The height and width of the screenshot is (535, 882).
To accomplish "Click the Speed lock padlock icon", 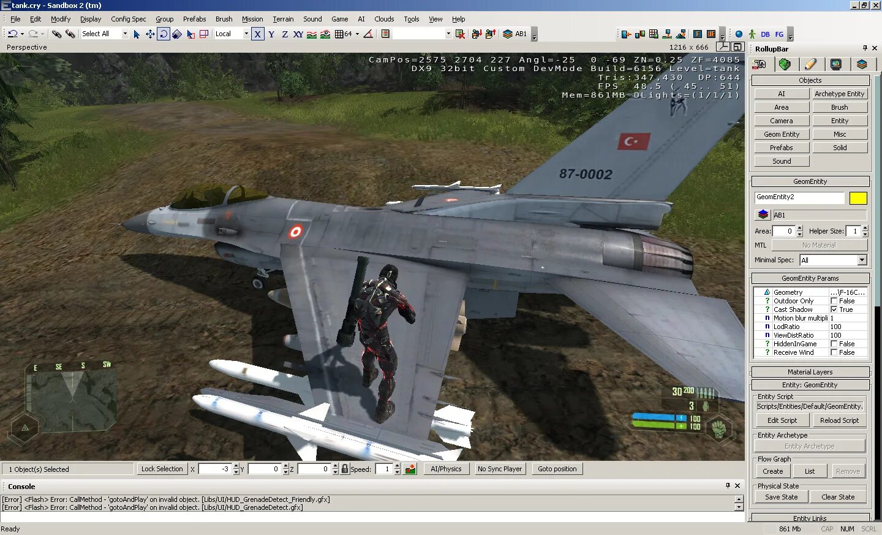I will (345, 469).
